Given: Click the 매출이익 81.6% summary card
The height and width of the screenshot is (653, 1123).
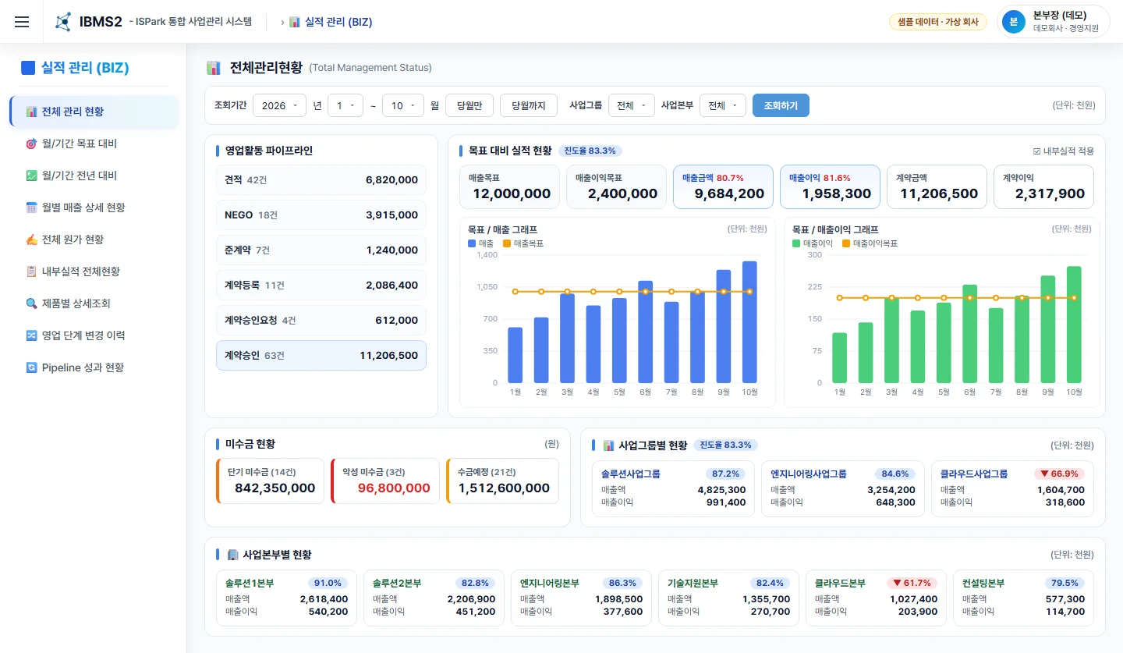Looking at the screenshot, I should pyautogui.click(x=830, y=186).
